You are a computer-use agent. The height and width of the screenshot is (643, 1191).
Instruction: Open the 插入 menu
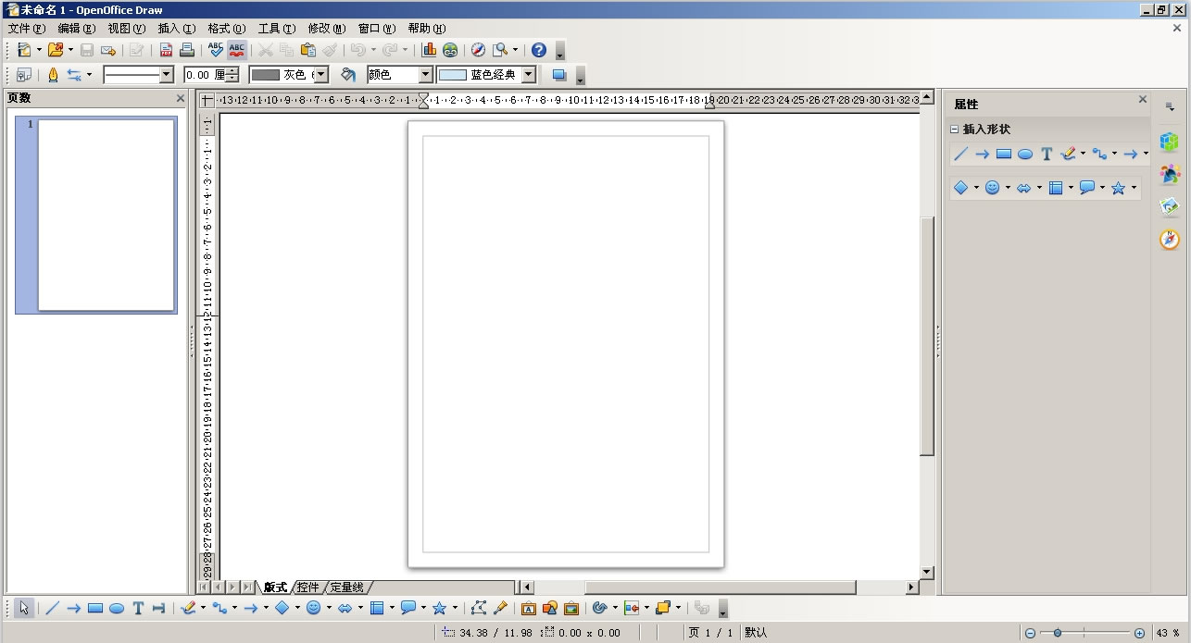click(176, 29)
